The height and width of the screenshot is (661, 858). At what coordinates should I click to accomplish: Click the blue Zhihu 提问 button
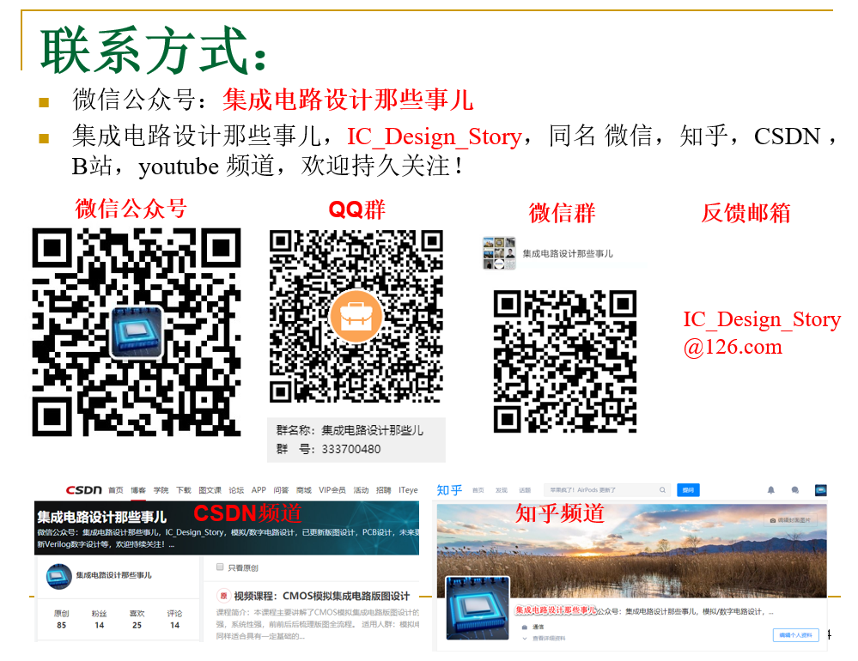(x=688, y=490)
